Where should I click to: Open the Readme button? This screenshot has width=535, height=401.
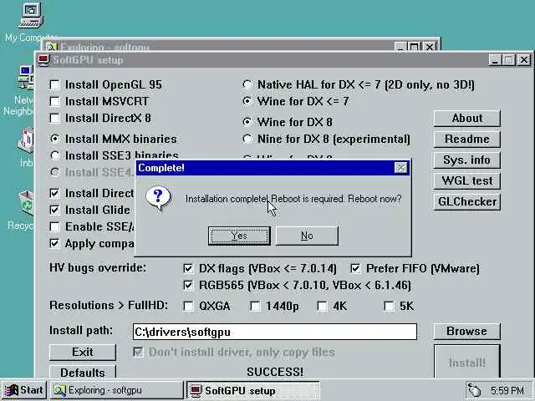(466, 140)
